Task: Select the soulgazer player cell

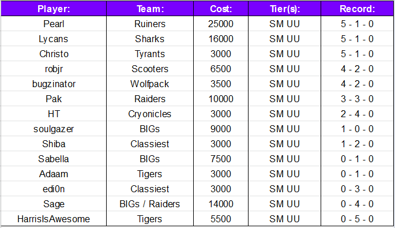Action: 54,129
